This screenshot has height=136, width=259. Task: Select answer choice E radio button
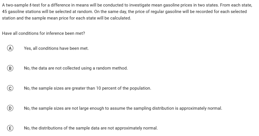point(10,128)
